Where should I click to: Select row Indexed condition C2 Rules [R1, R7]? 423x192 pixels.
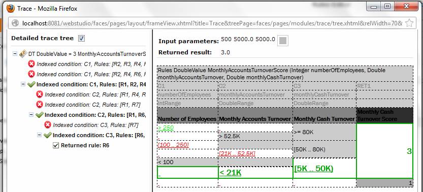pos(92,105)
